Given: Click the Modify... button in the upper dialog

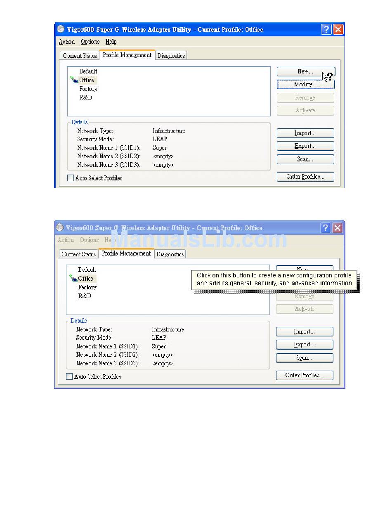Looking at the screenshot, I should coord(306,84).
